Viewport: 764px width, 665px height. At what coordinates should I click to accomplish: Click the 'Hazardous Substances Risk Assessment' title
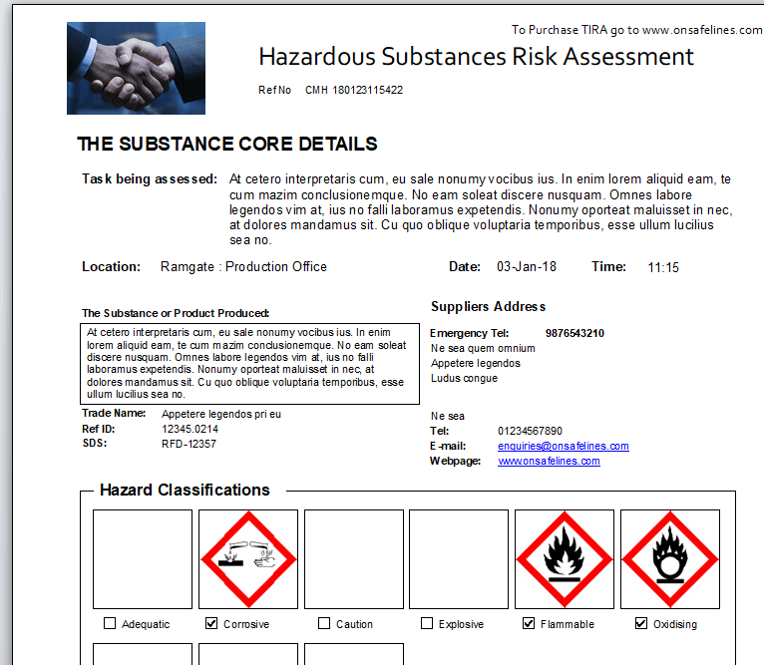pyautogui.click(x=476, y=57)
